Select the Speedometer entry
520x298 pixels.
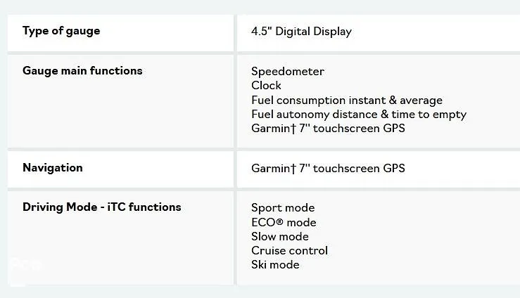[288, 72]
